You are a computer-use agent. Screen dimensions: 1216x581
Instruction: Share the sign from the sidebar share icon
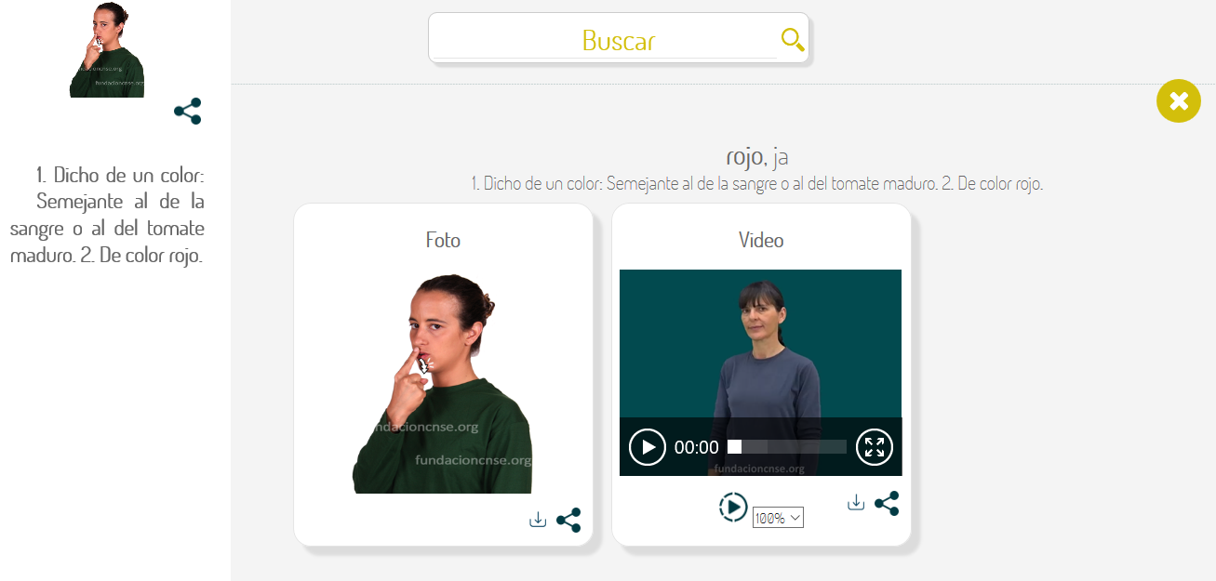click(x=188, y=112)
